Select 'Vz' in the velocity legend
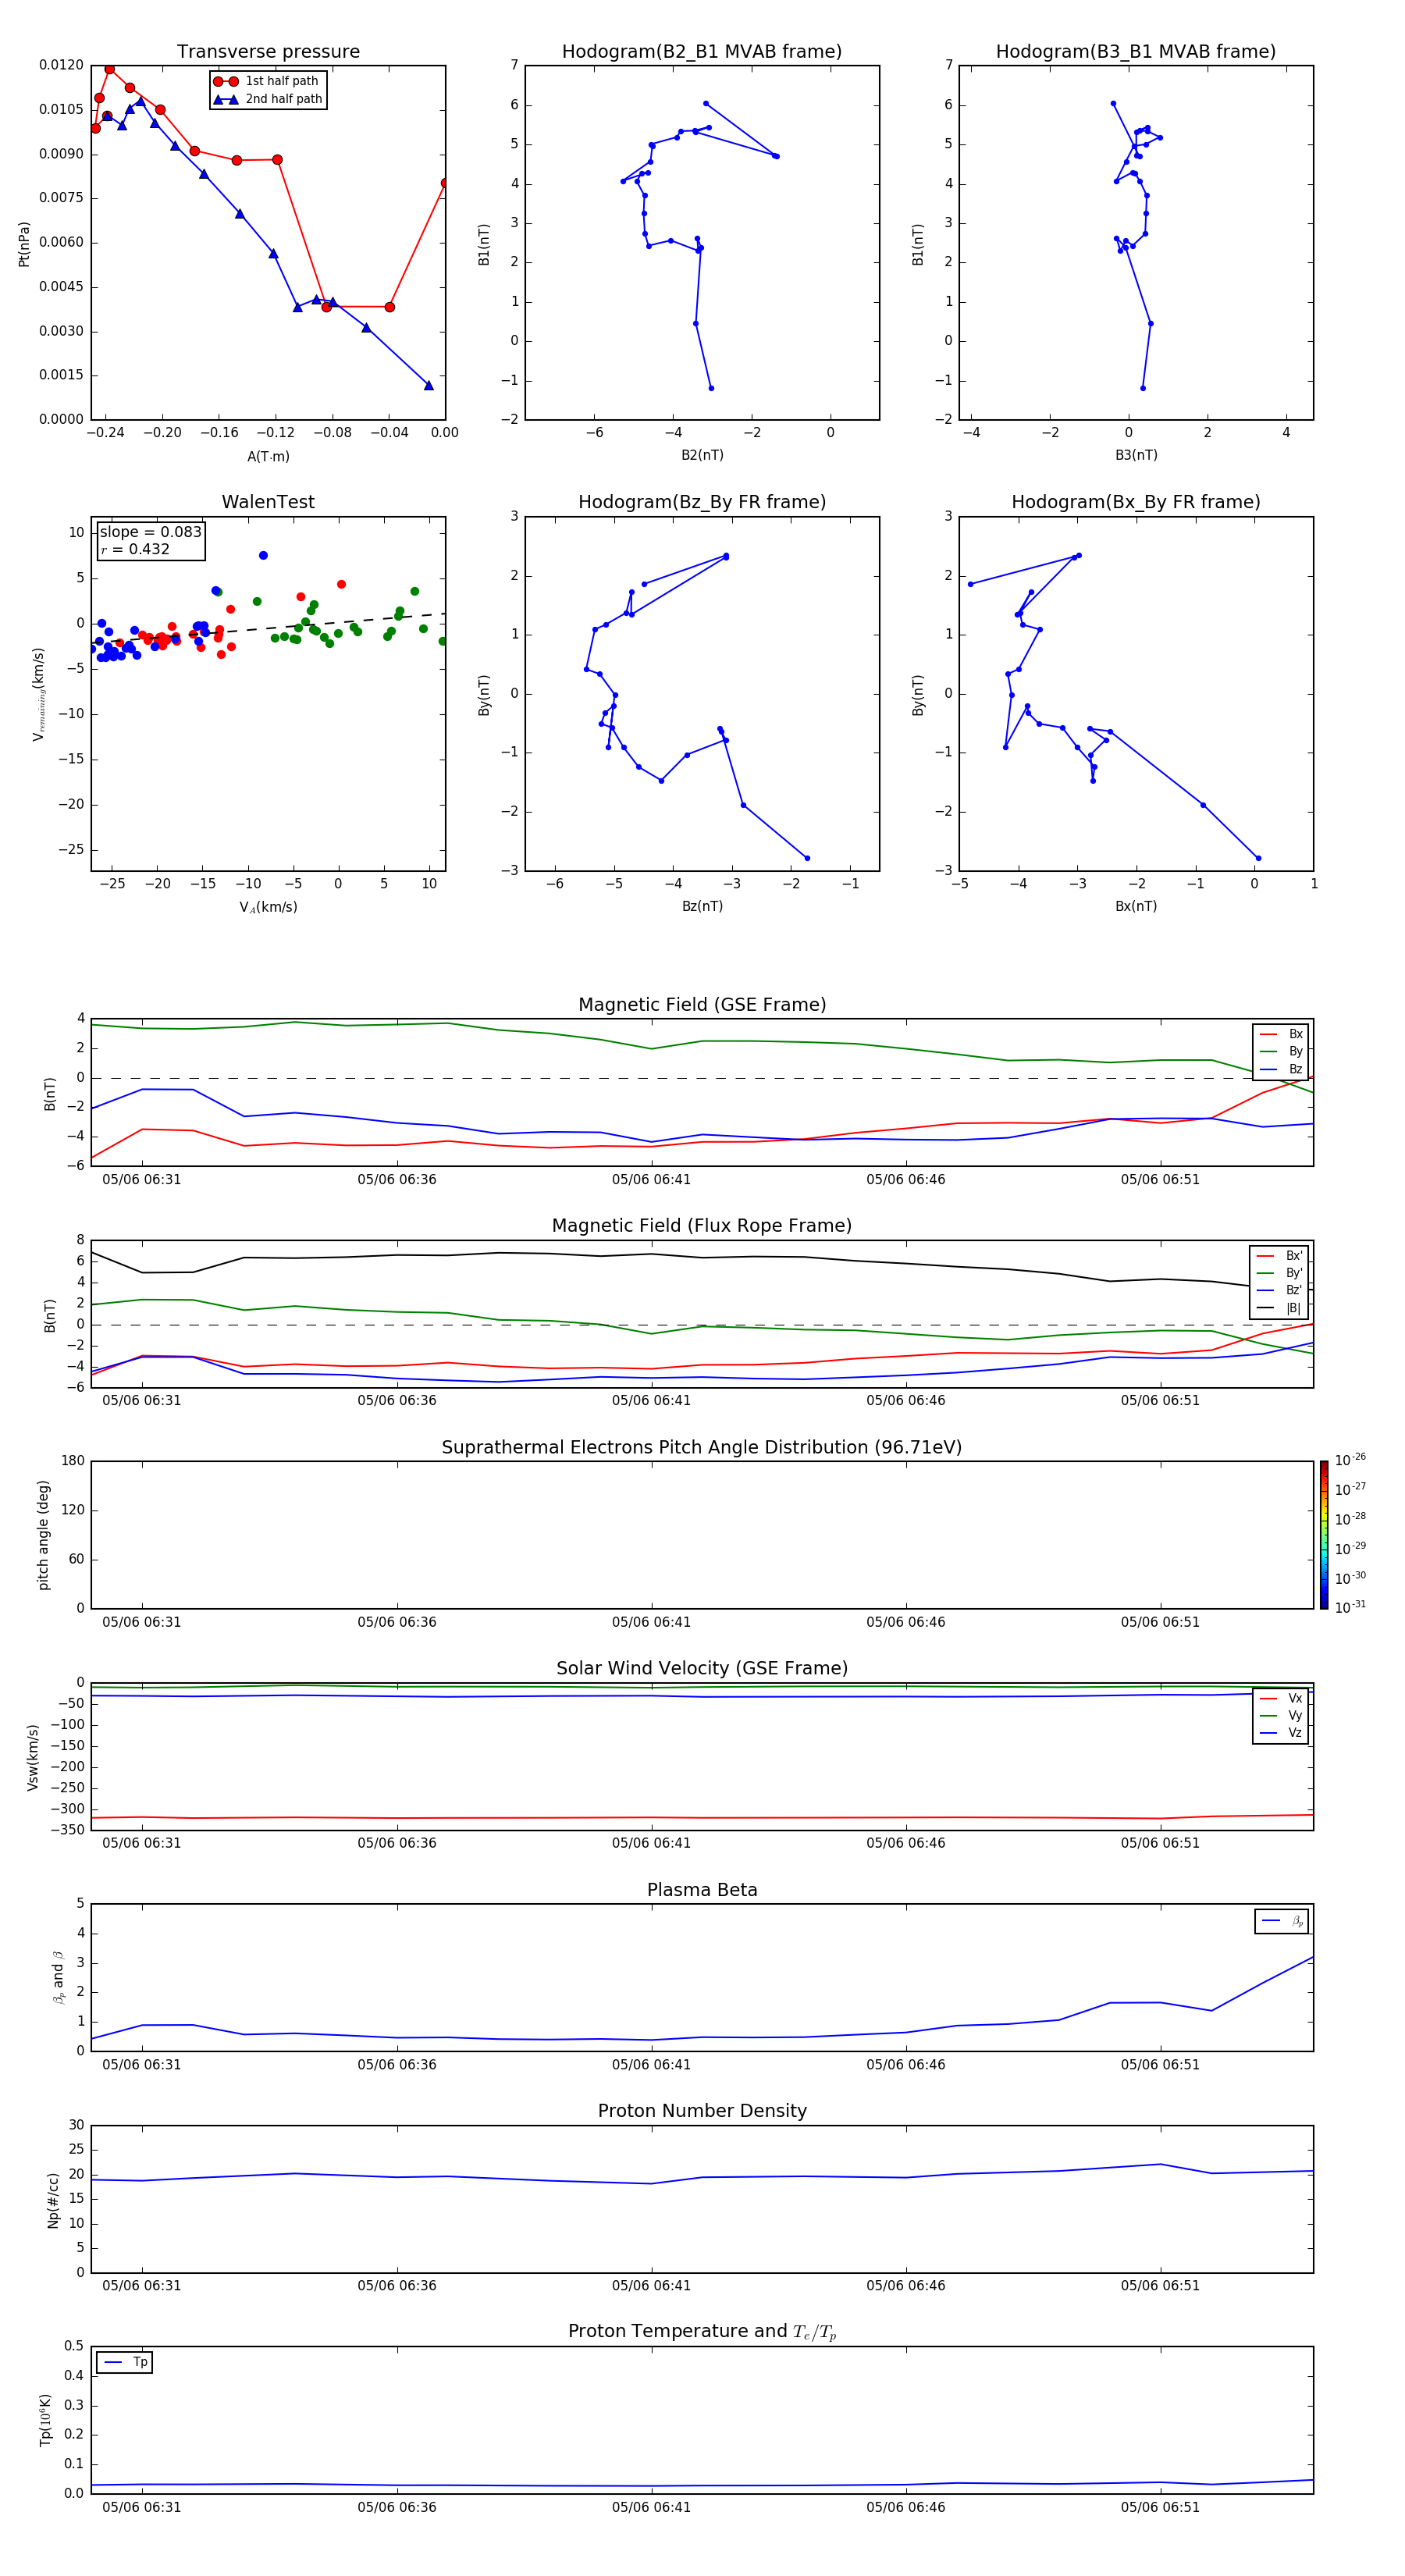 [x=1282, y=1732]
